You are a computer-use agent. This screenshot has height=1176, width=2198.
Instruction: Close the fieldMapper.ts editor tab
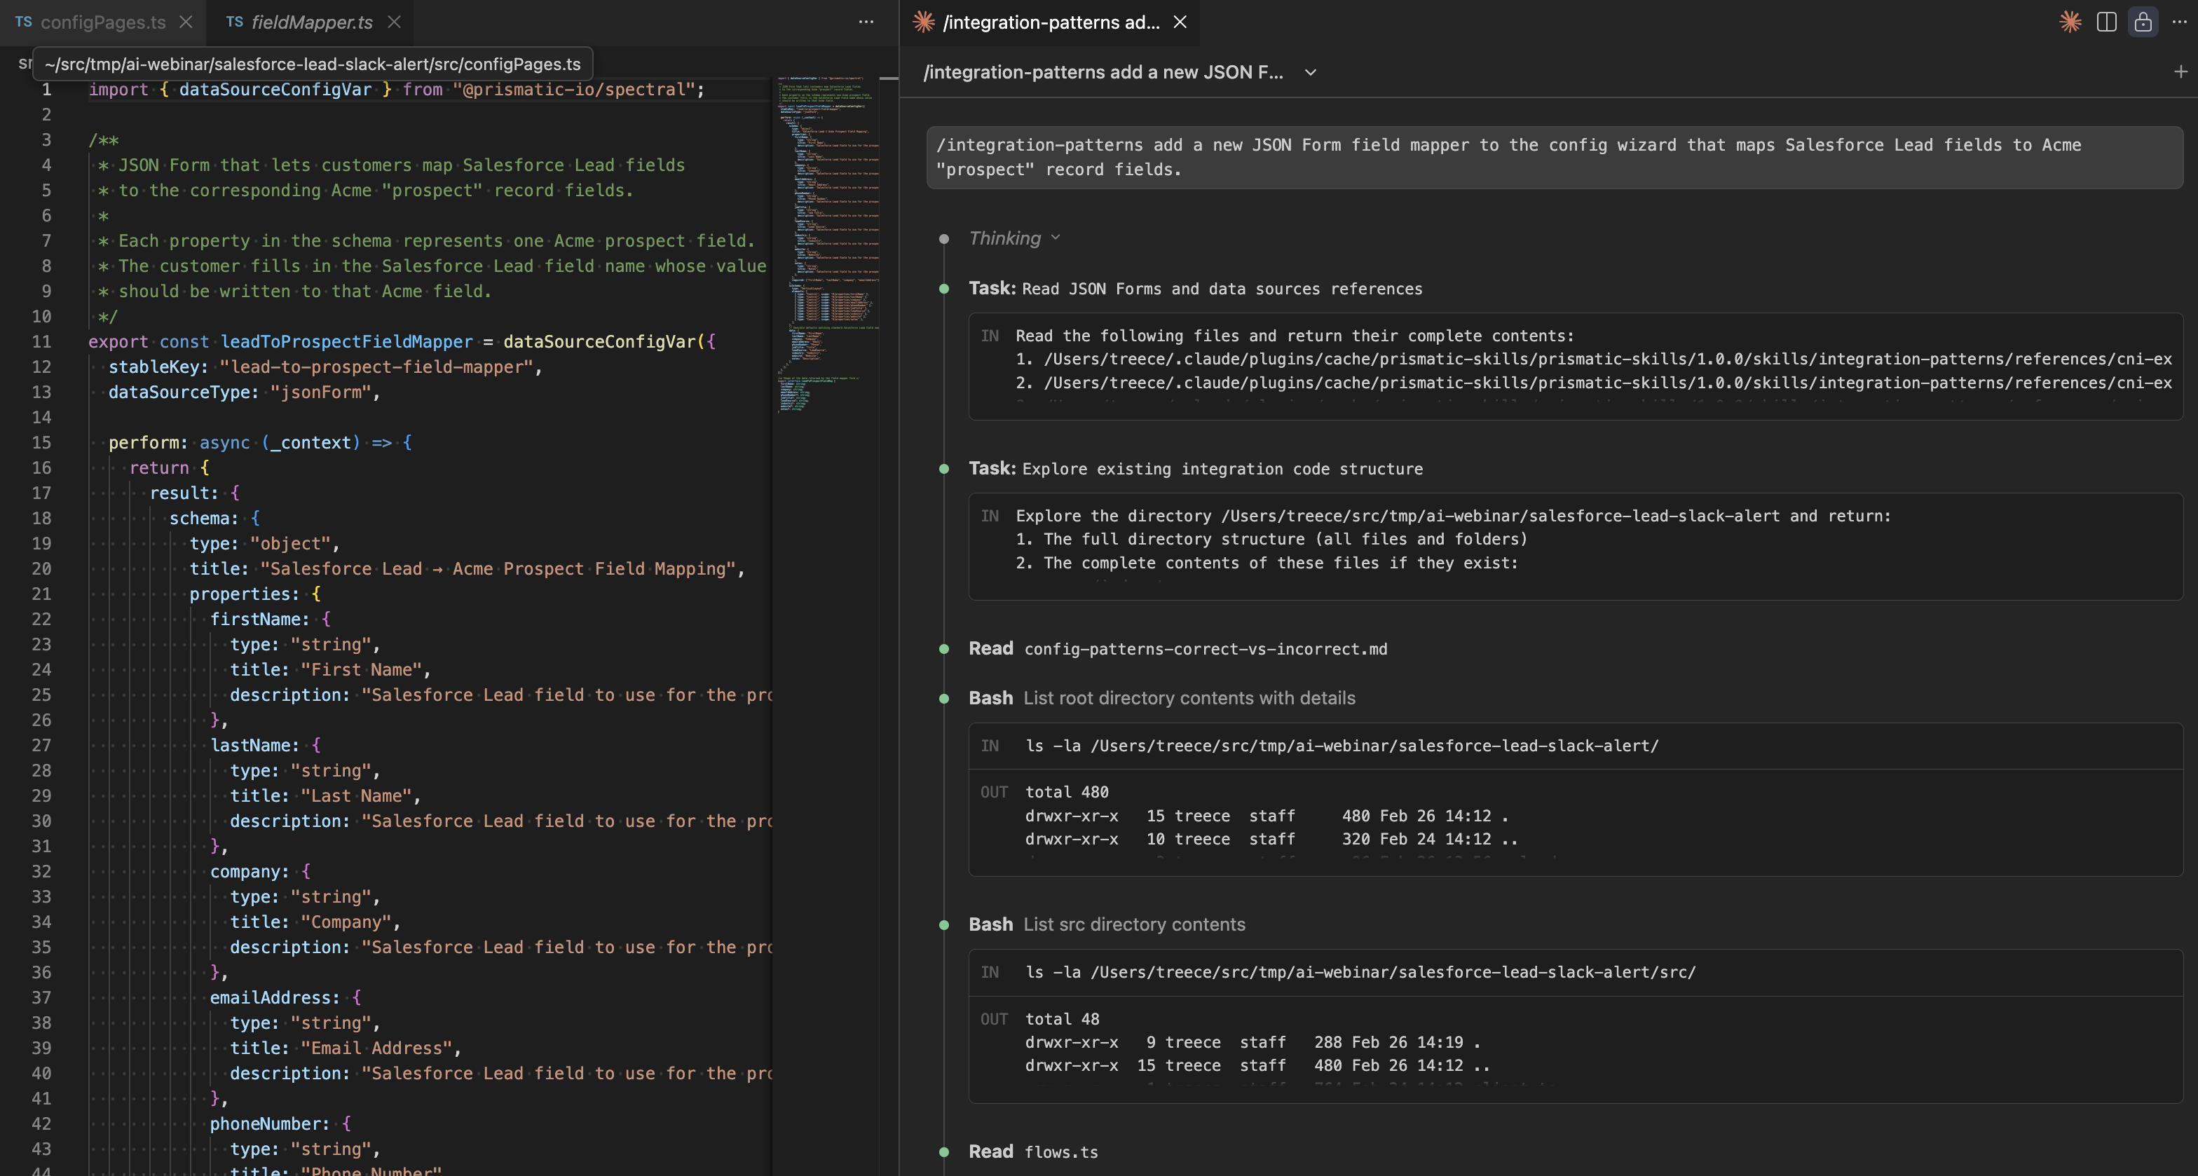click(394, 22)
